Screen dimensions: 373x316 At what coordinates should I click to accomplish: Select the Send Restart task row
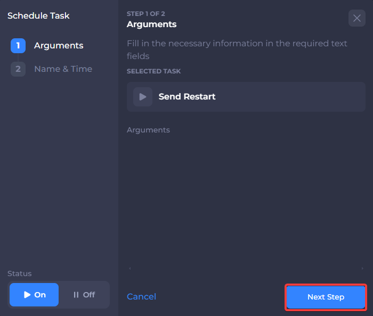246,97
